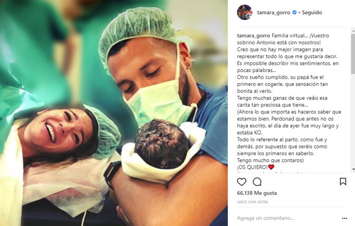Image resolution: width=355 pixels, height=226 pixels.
Task: Open the HACE UNA HORA timestamp link
Action: tap(253, 202)
